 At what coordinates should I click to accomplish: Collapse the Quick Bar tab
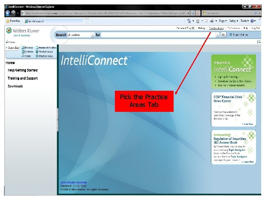tap(12, 48)
